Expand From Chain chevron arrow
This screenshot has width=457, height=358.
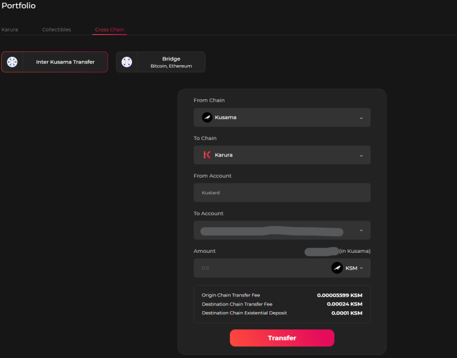pos(361,118)
